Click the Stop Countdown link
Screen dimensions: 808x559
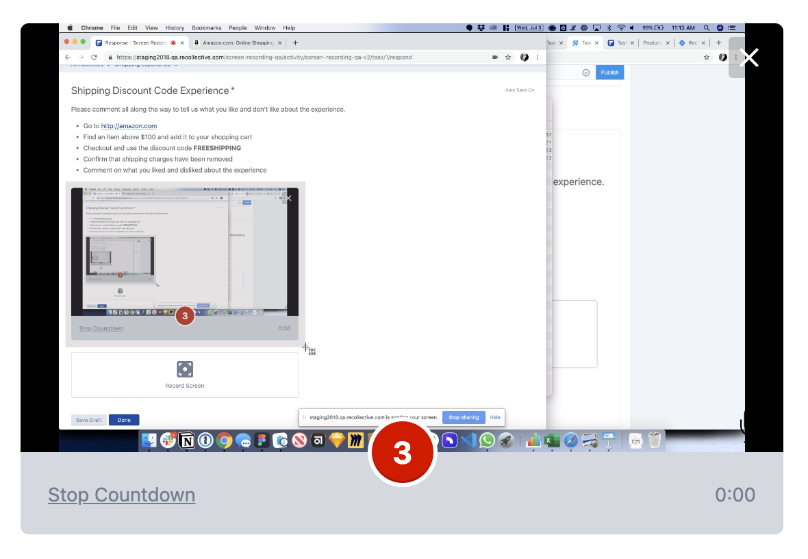tap(121, 495)
